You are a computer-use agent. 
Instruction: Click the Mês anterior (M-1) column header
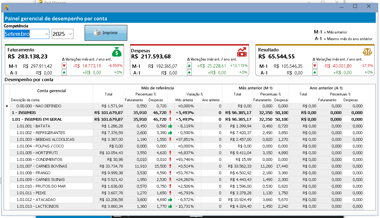pos(255,88)
